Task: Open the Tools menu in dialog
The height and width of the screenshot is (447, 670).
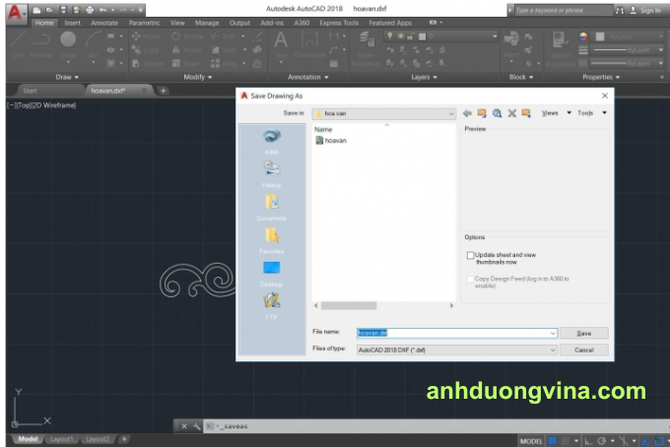Action: 589,113
